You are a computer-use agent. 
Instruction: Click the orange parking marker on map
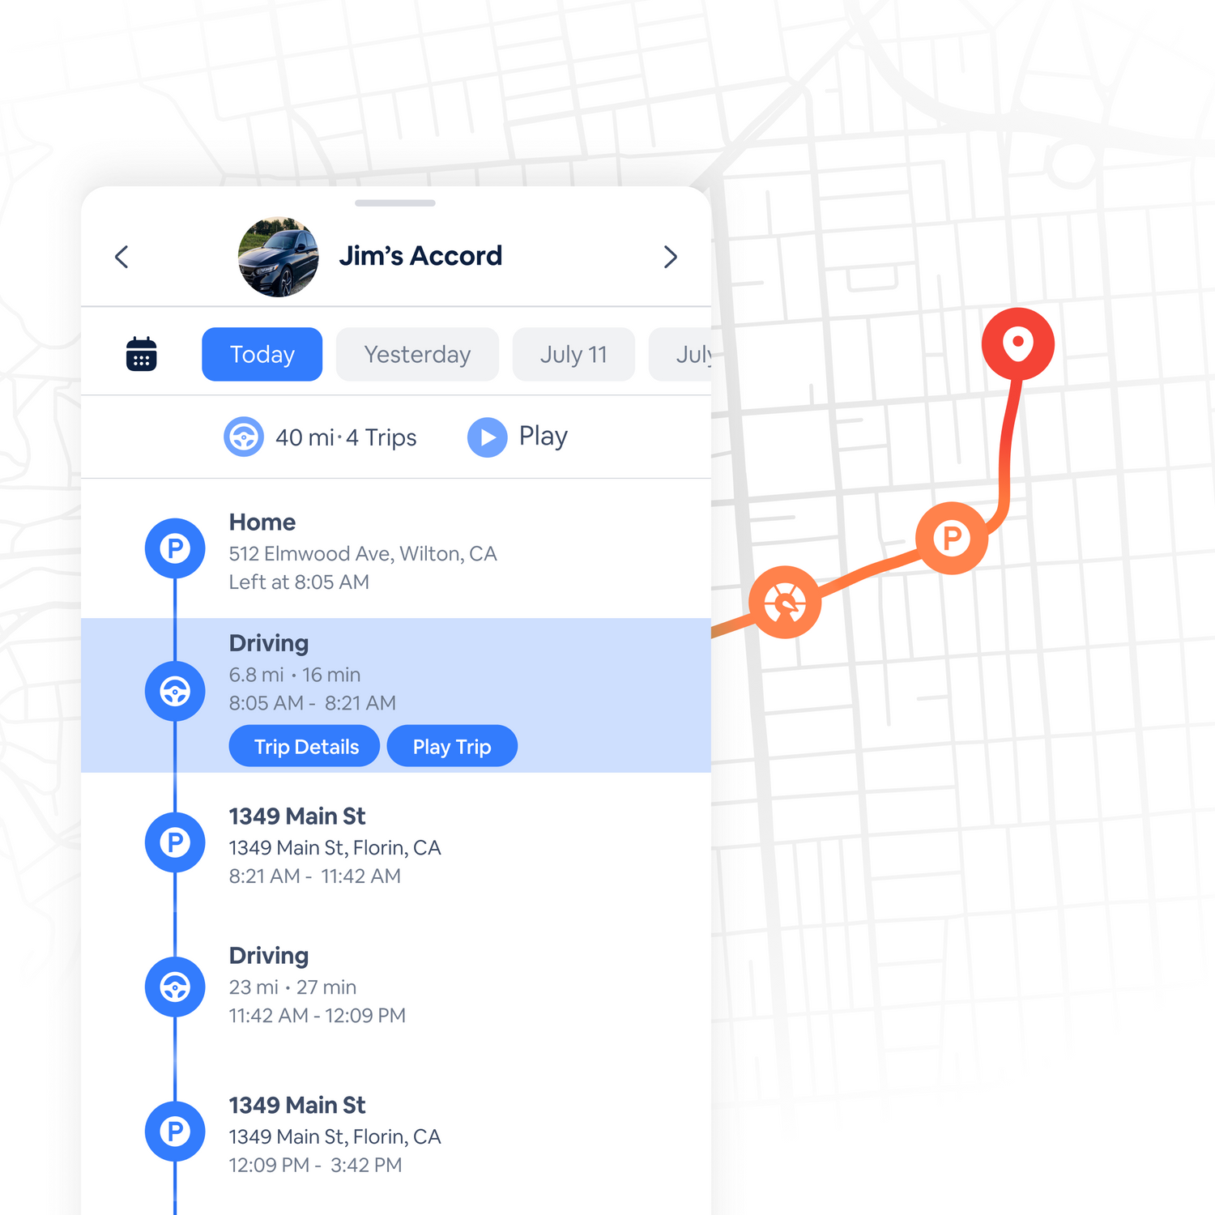click(x=952, y=538)
